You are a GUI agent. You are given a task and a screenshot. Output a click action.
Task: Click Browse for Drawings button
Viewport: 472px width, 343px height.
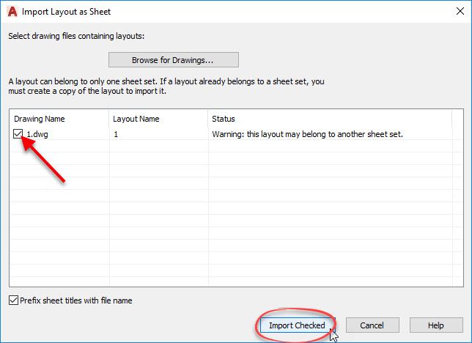click(x=173, y=59)
